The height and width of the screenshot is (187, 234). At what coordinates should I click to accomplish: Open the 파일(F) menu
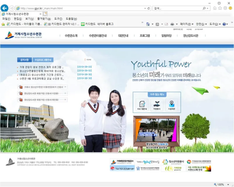pyautogui.click(x=6, y=19)
